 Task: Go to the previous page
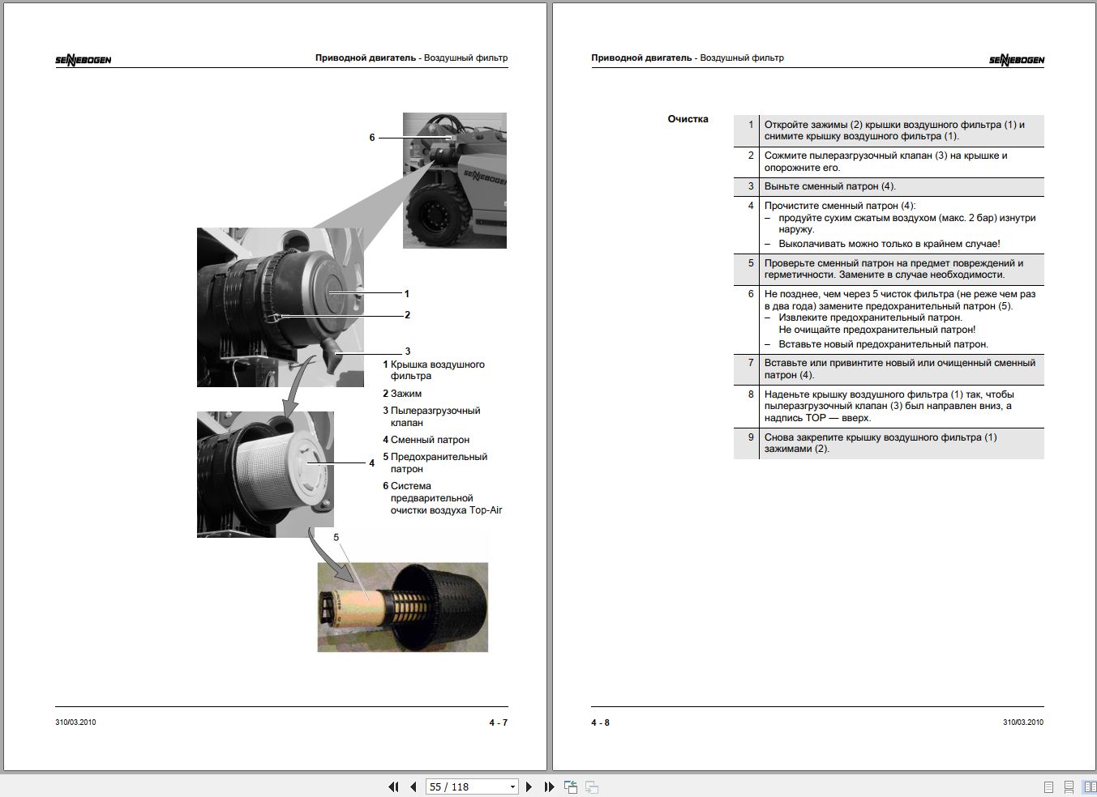click(413, 786)
